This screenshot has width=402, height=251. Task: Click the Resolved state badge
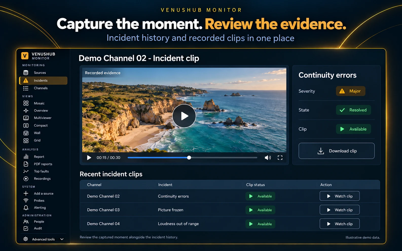(354, 110)
